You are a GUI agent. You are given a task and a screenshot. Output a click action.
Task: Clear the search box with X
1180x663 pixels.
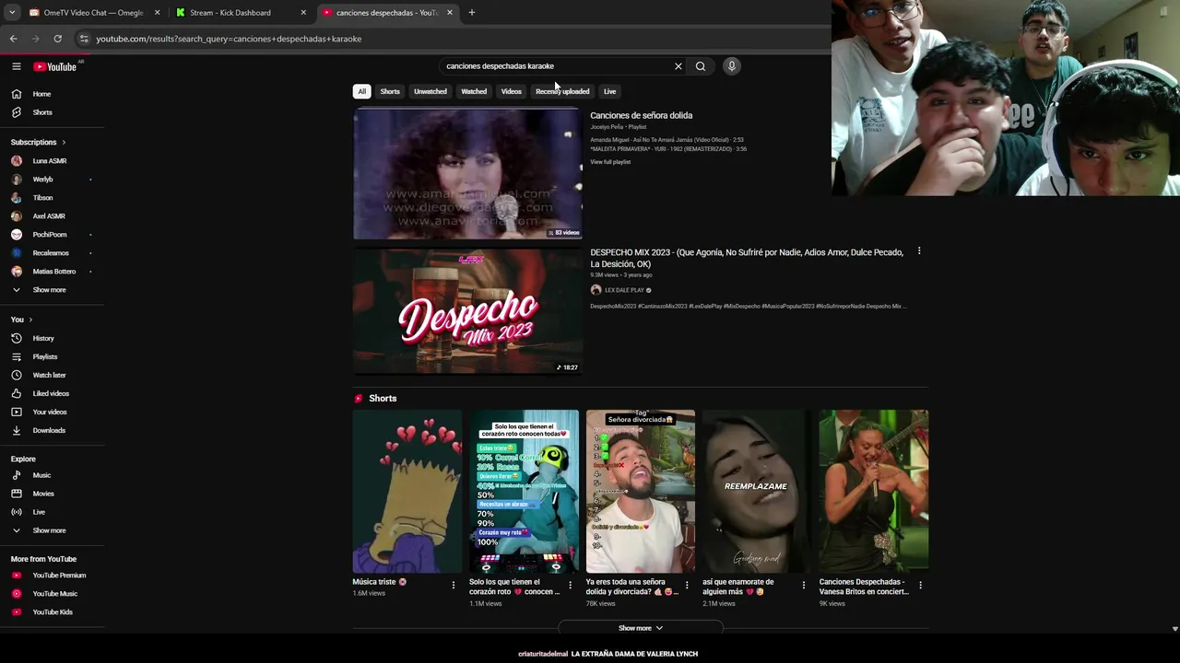678,66
